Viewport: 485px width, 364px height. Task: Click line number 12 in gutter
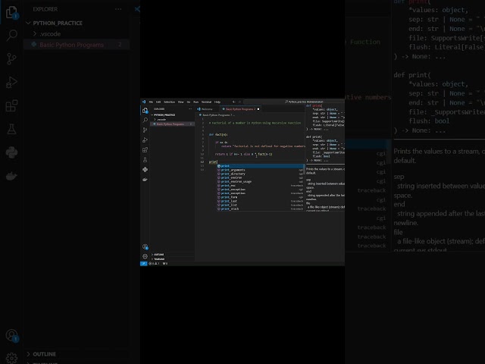[x=202, y=162]
